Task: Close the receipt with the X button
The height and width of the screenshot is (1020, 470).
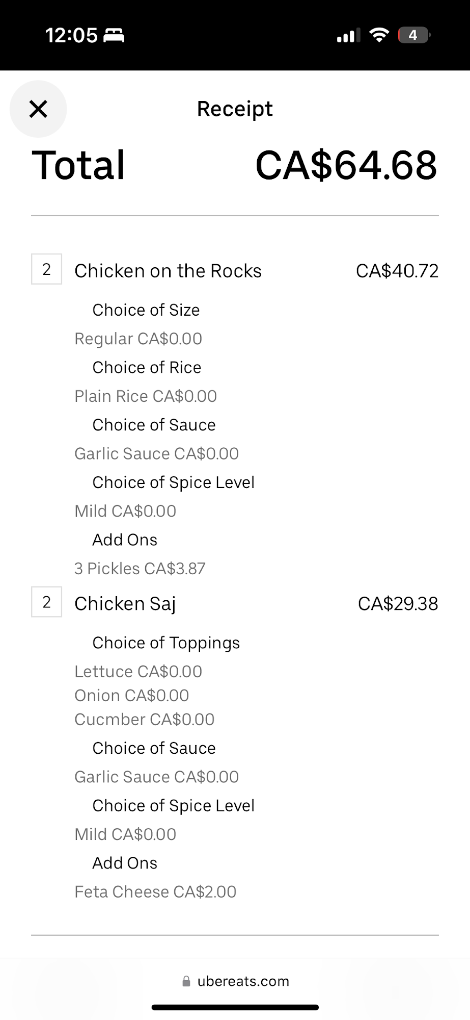Action: pyautogui.click(x=38, y=109)
